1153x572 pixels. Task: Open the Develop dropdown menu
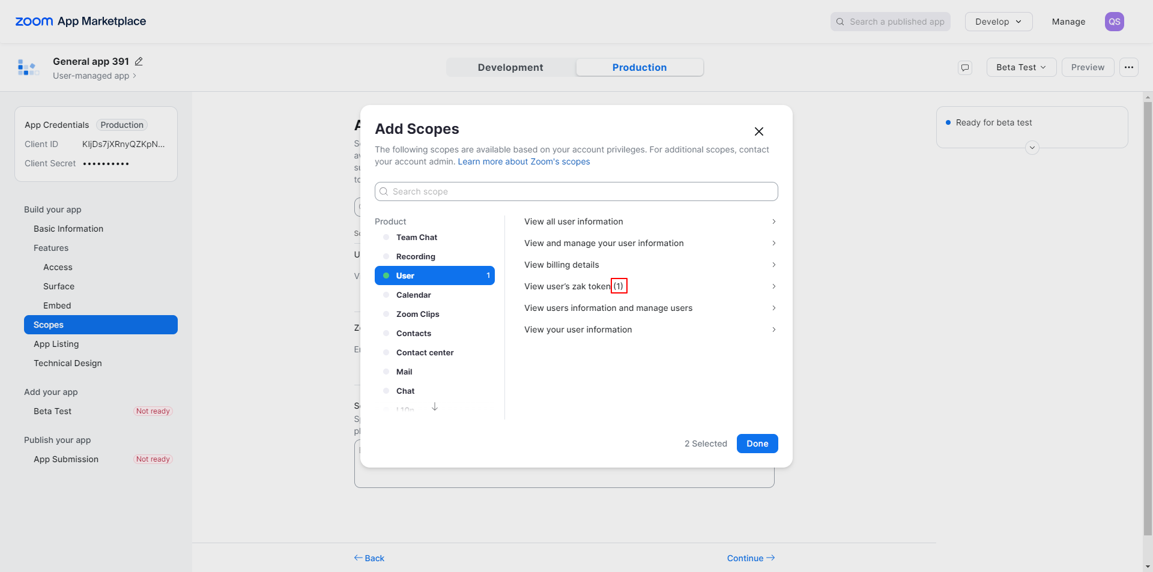click(x=998, y=22)
